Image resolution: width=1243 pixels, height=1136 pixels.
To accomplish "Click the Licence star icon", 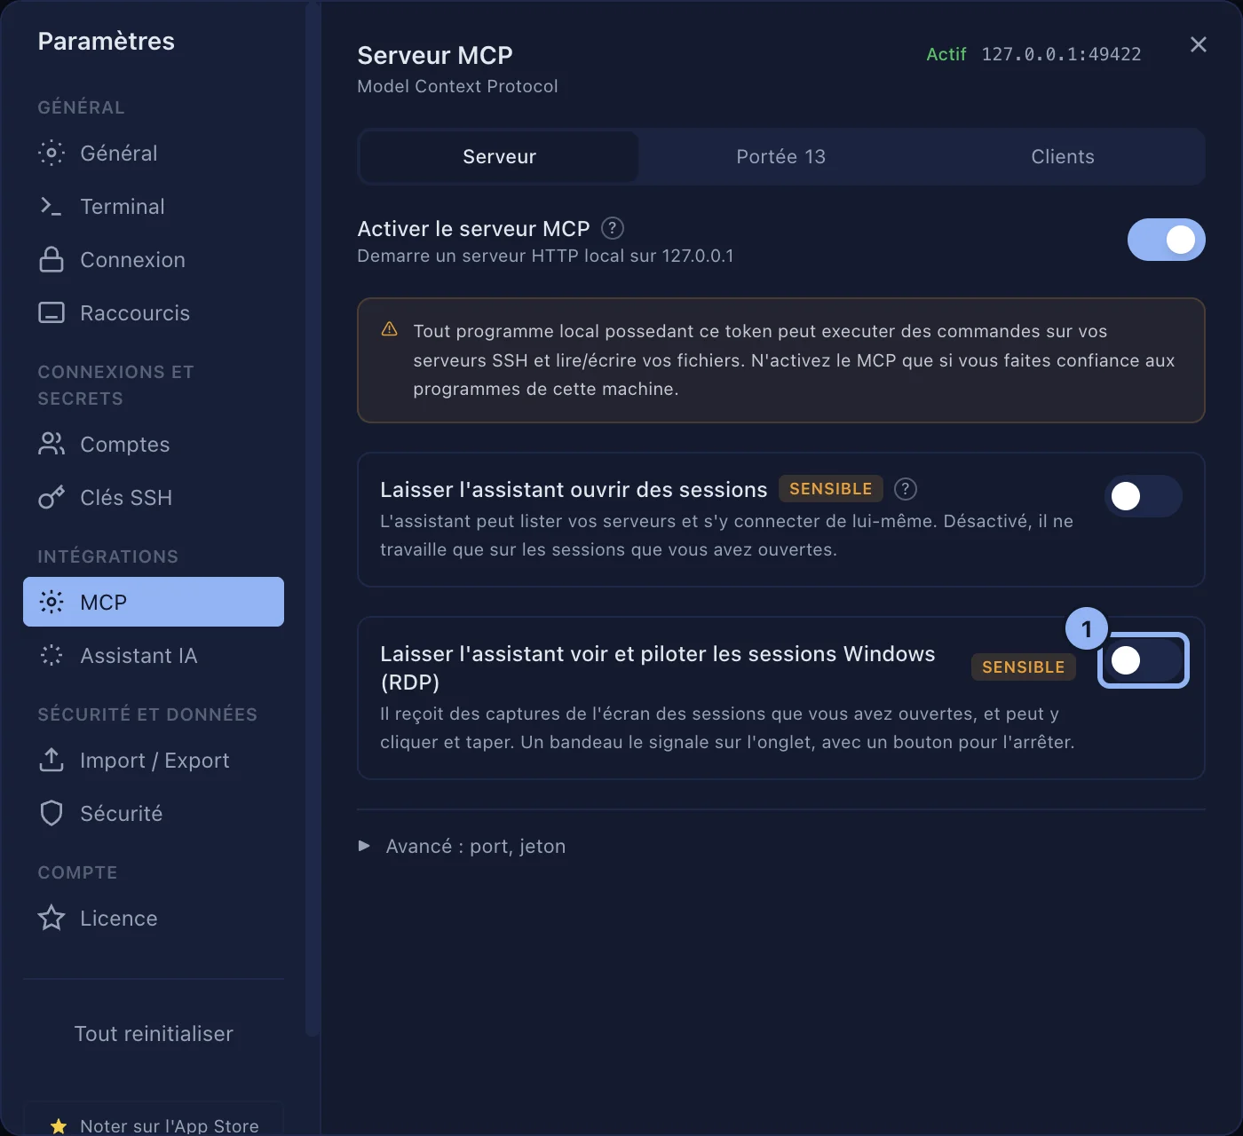I will [x=51, y=918].
